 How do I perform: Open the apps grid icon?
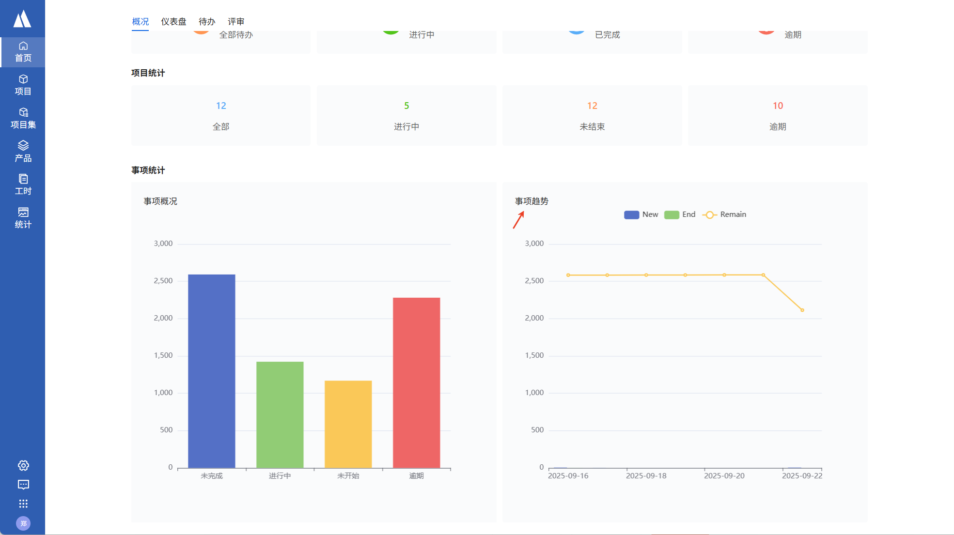[x=23, y=504]
